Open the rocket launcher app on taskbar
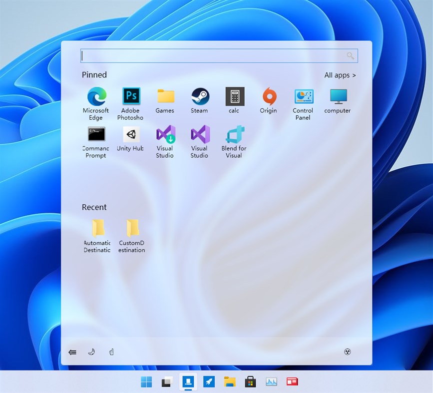Image resolution: width=433 pixels, height=393 pixels. click(x=209, y=381)
